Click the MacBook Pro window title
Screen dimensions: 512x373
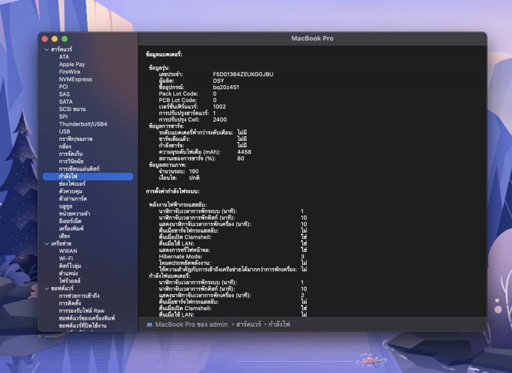tap(312, 38)
